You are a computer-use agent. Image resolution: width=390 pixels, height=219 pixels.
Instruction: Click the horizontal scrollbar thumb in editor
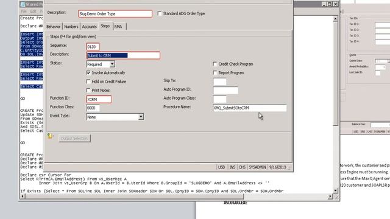click(x=135, y=196)
